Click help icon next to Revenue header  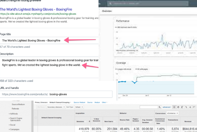(193, 121)
